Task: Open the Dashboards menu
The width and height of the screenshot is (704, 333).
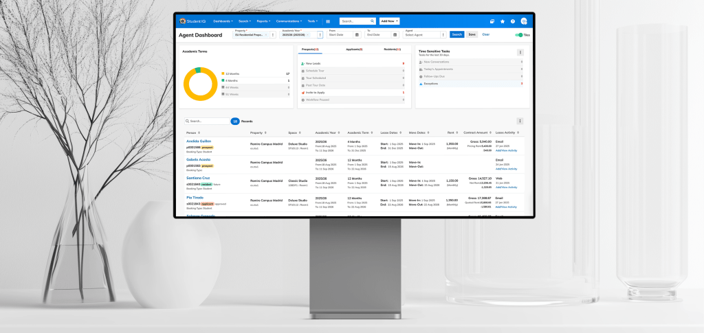Action: (x=223, y=21)
